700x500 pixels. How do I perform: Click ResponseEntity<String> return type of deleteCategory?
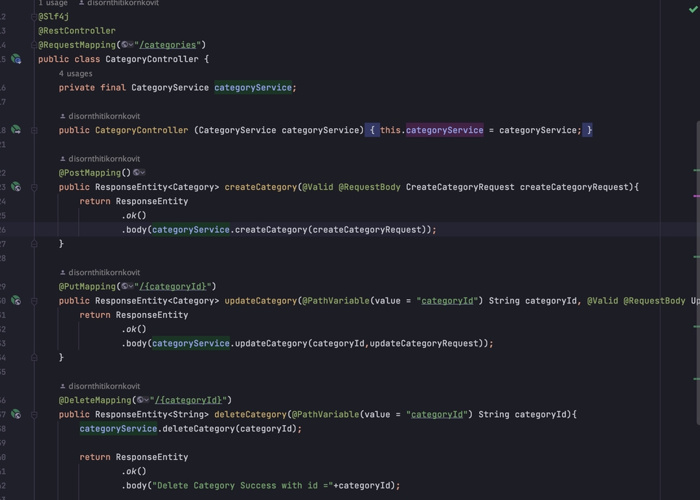click(152, 414)
